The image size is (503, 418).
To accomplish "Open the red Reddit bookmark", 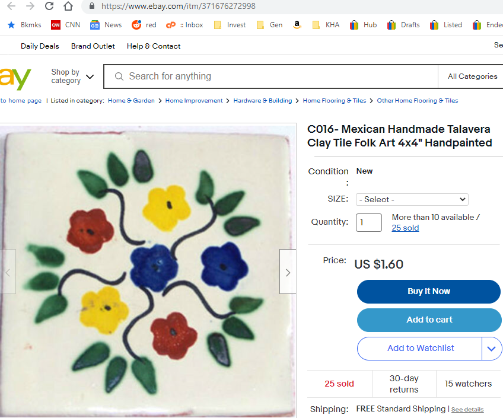I will (144, 25).
